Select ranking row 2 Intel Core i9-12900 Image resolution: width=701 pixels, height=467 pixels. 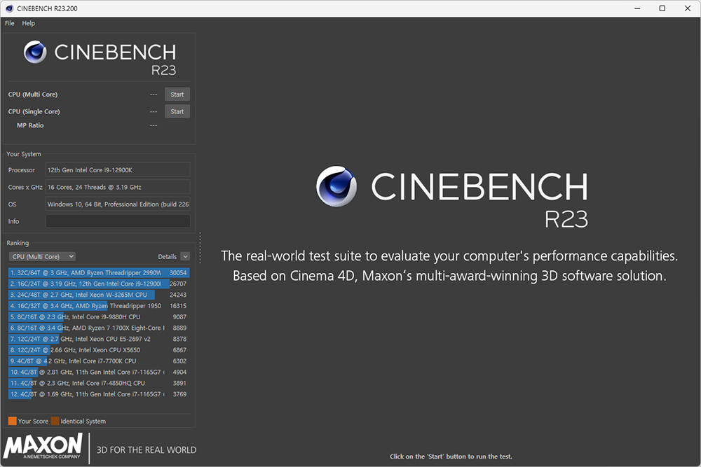tap(99, 284)
